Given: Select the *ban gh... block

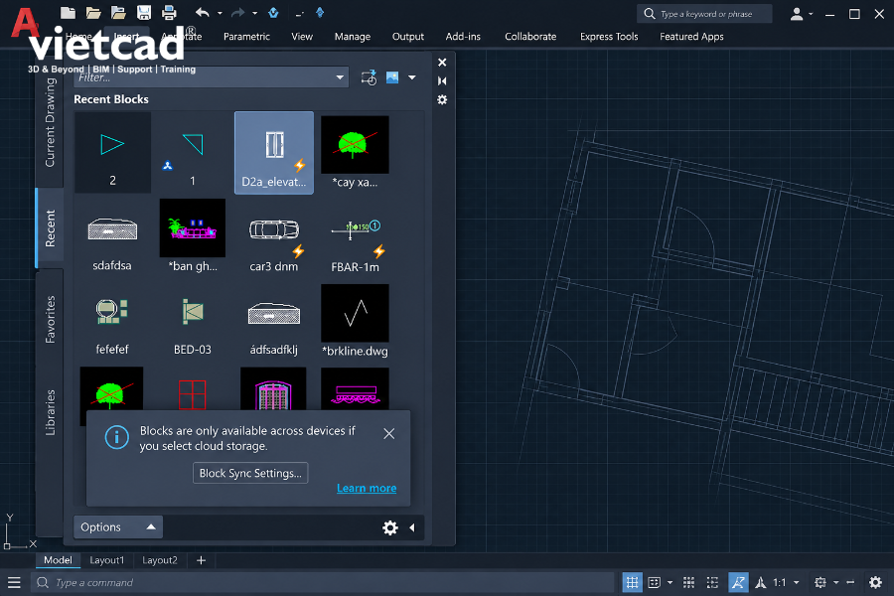Looking at the screenshot, I should (x=193, y=236).
